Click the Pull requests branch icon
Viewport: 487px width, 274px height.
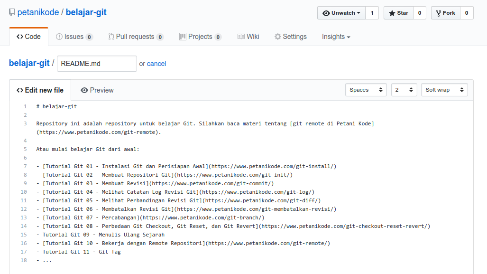click(x=110, y=36)
